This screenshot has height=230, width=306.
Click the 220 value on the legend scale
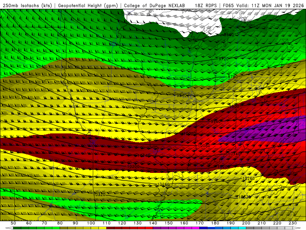click(x=277, y=223)
